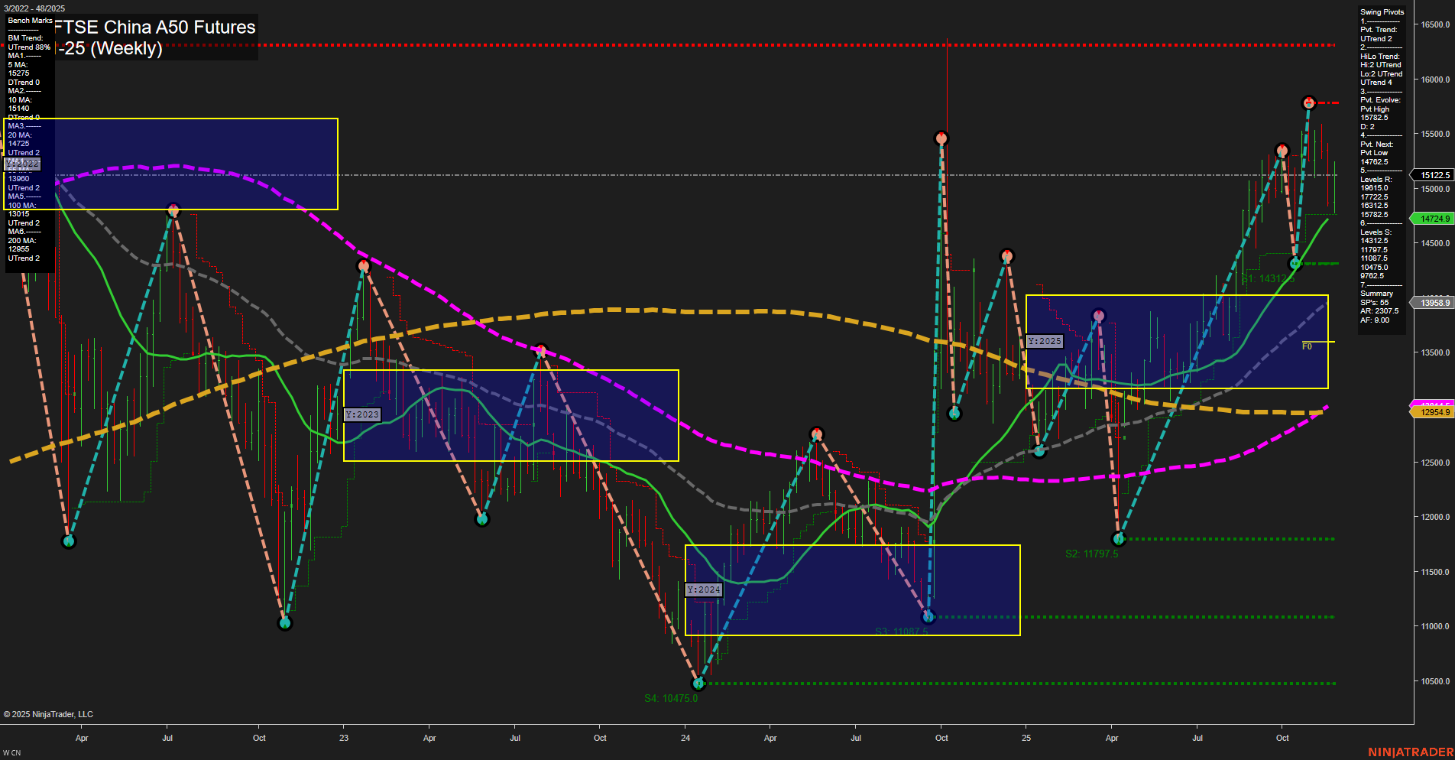The image size is (1455, 760).
Task: Click the 3/2022 - 48/2025 date range label
Action: pyautogui.click(x=33, y=8)
